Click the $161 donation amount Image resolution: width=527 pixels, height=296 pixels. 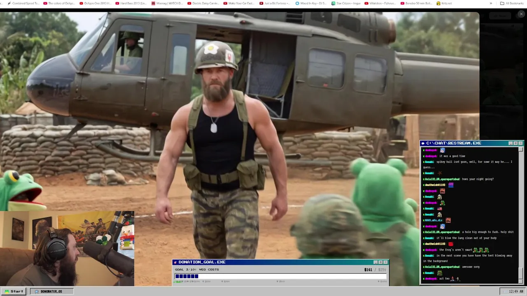point(368,270)
